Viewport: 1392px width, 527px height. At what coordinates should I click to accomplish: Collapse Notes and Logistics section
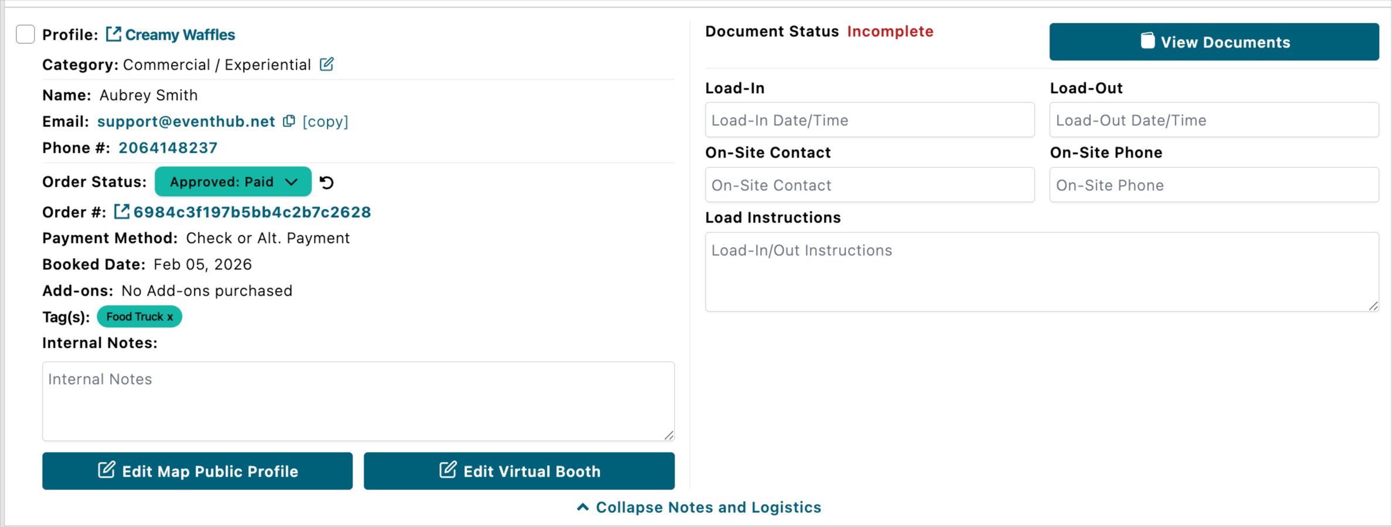tap(699, 507)
